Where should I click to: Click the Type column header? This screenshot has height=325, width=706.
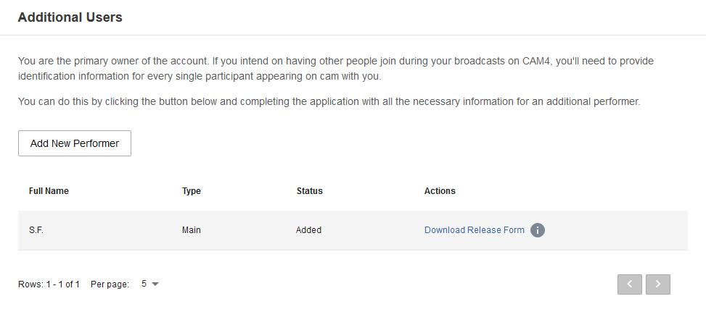tap(192, 191)
